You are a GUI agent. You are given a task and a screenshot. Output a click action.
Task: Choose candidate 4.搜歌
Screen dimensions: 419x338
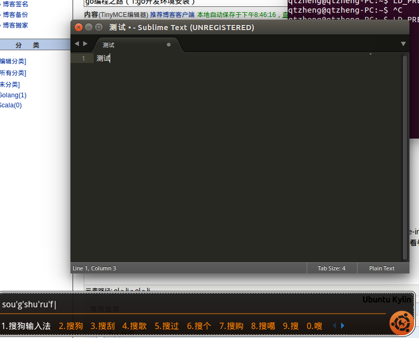135,326
